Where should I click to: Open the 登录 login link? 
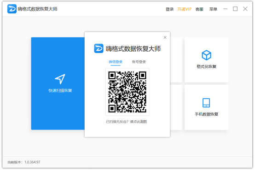coord(169,9)
